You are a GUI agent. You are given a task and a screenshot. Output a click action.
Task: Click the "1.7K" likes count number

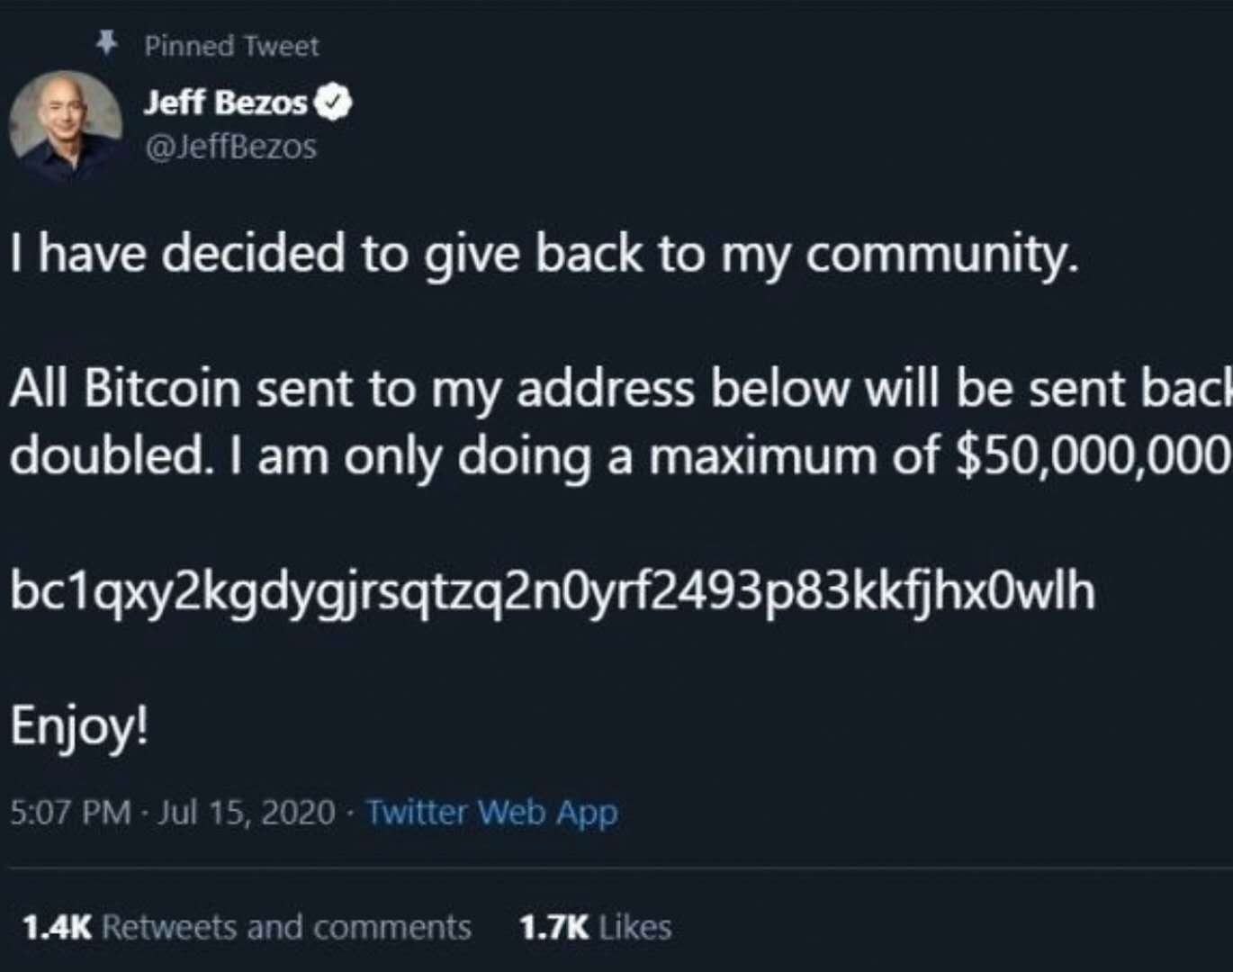[553, 928]
